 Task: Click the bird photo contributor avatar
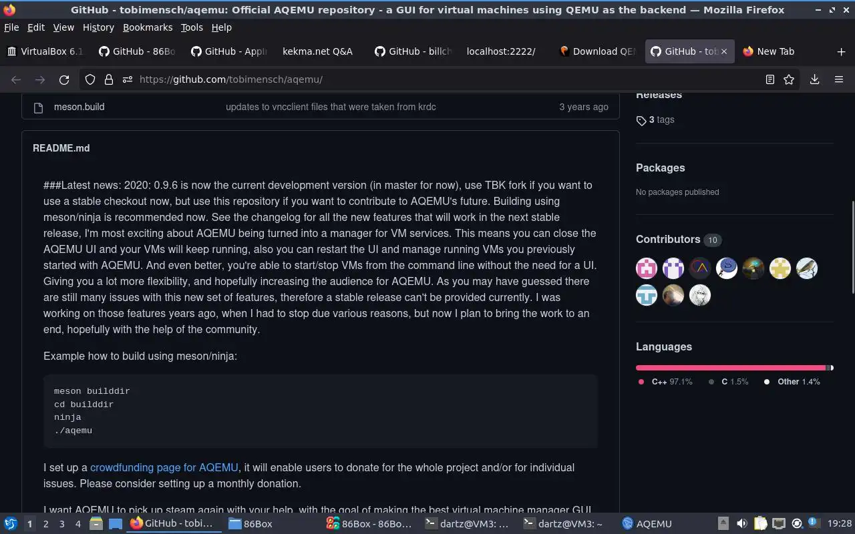(x=807, y=268)
